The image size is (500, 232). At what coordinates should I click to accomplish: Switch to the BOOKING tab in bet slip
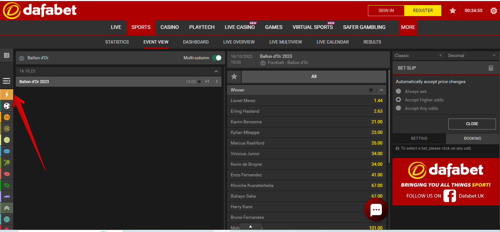click(472, 138)
